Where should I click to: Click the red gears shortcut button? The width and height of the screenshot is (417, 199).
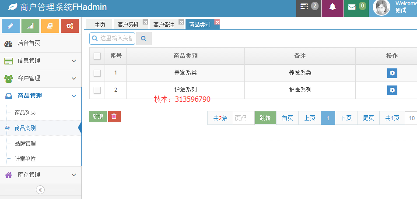pos(70,26)
